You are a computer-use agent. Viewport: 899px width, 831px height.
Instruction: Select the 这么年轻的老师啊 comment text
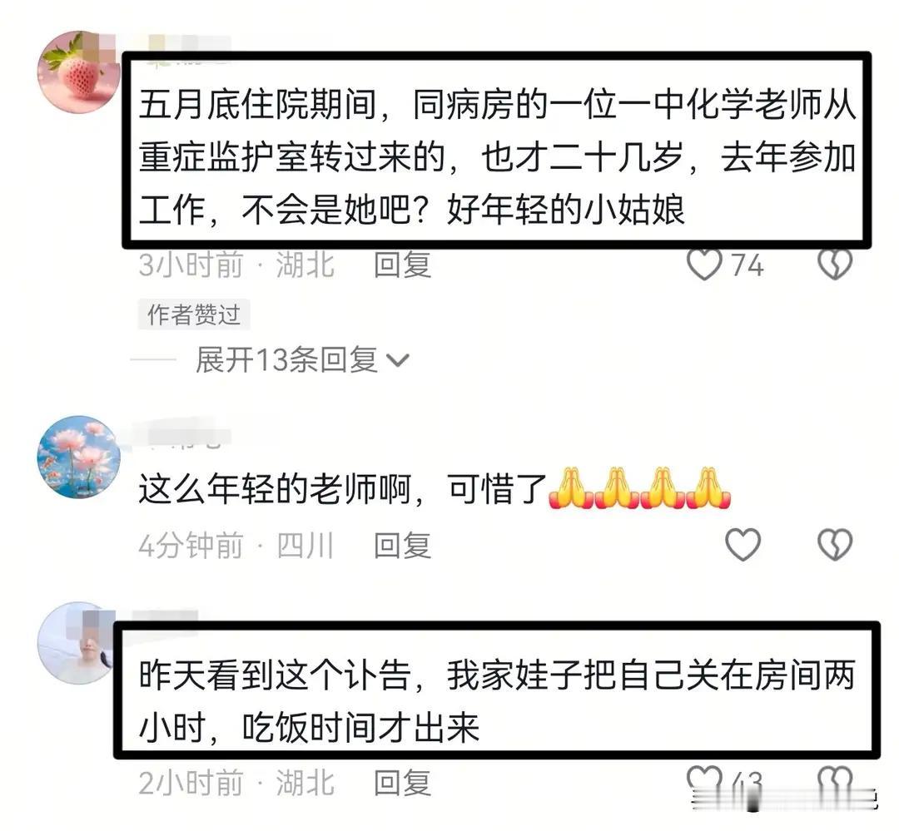point(435,489)
